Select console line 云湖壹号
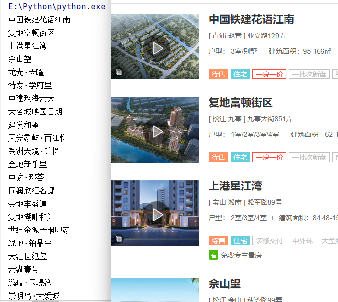The image size is (338, 302). pyautogui.click(x=23, y=270)
